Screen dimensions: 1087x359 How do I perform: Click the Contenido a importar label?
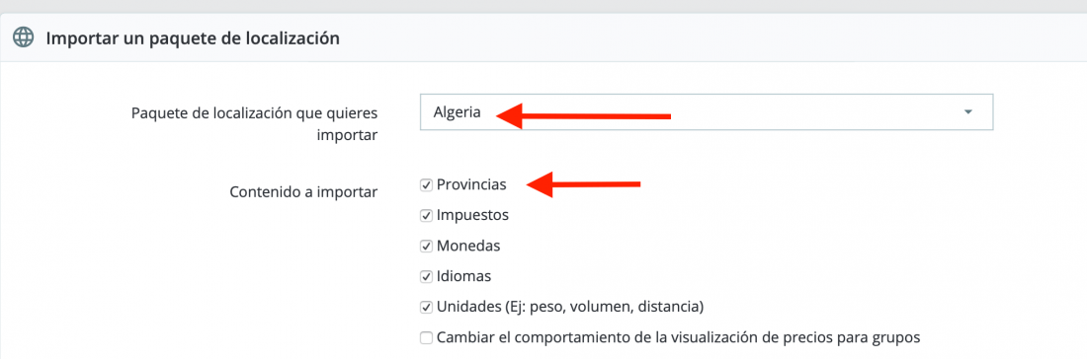[x=303, y=191]
